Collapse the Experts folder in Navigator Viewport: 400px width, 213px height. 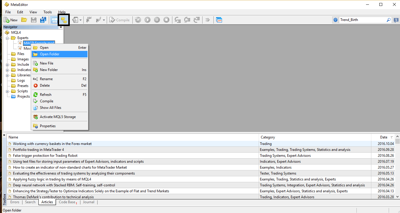point(7,38)
